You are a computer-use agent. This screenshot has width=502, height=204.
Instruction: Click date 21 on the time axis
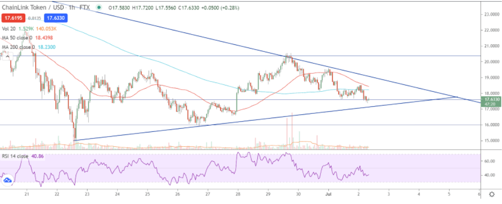[x=27, y=194]
